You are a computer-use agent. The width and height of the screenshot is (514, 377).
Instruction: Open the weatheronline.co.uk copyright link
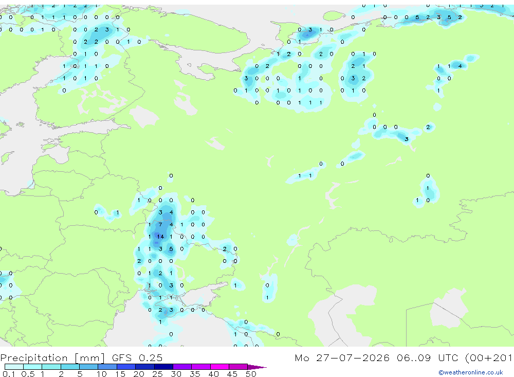point(470,372)
